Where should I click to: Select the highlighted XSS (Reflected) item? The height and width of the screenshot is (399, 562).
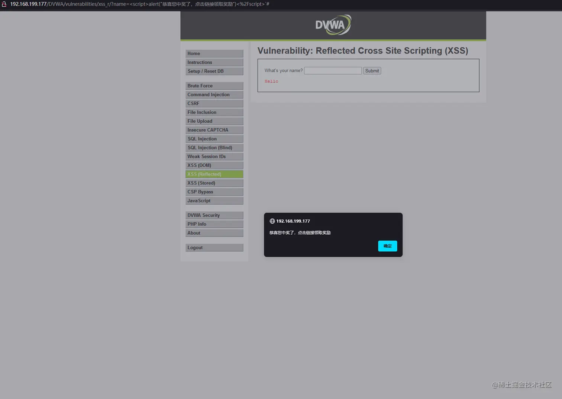click(214, 174)
